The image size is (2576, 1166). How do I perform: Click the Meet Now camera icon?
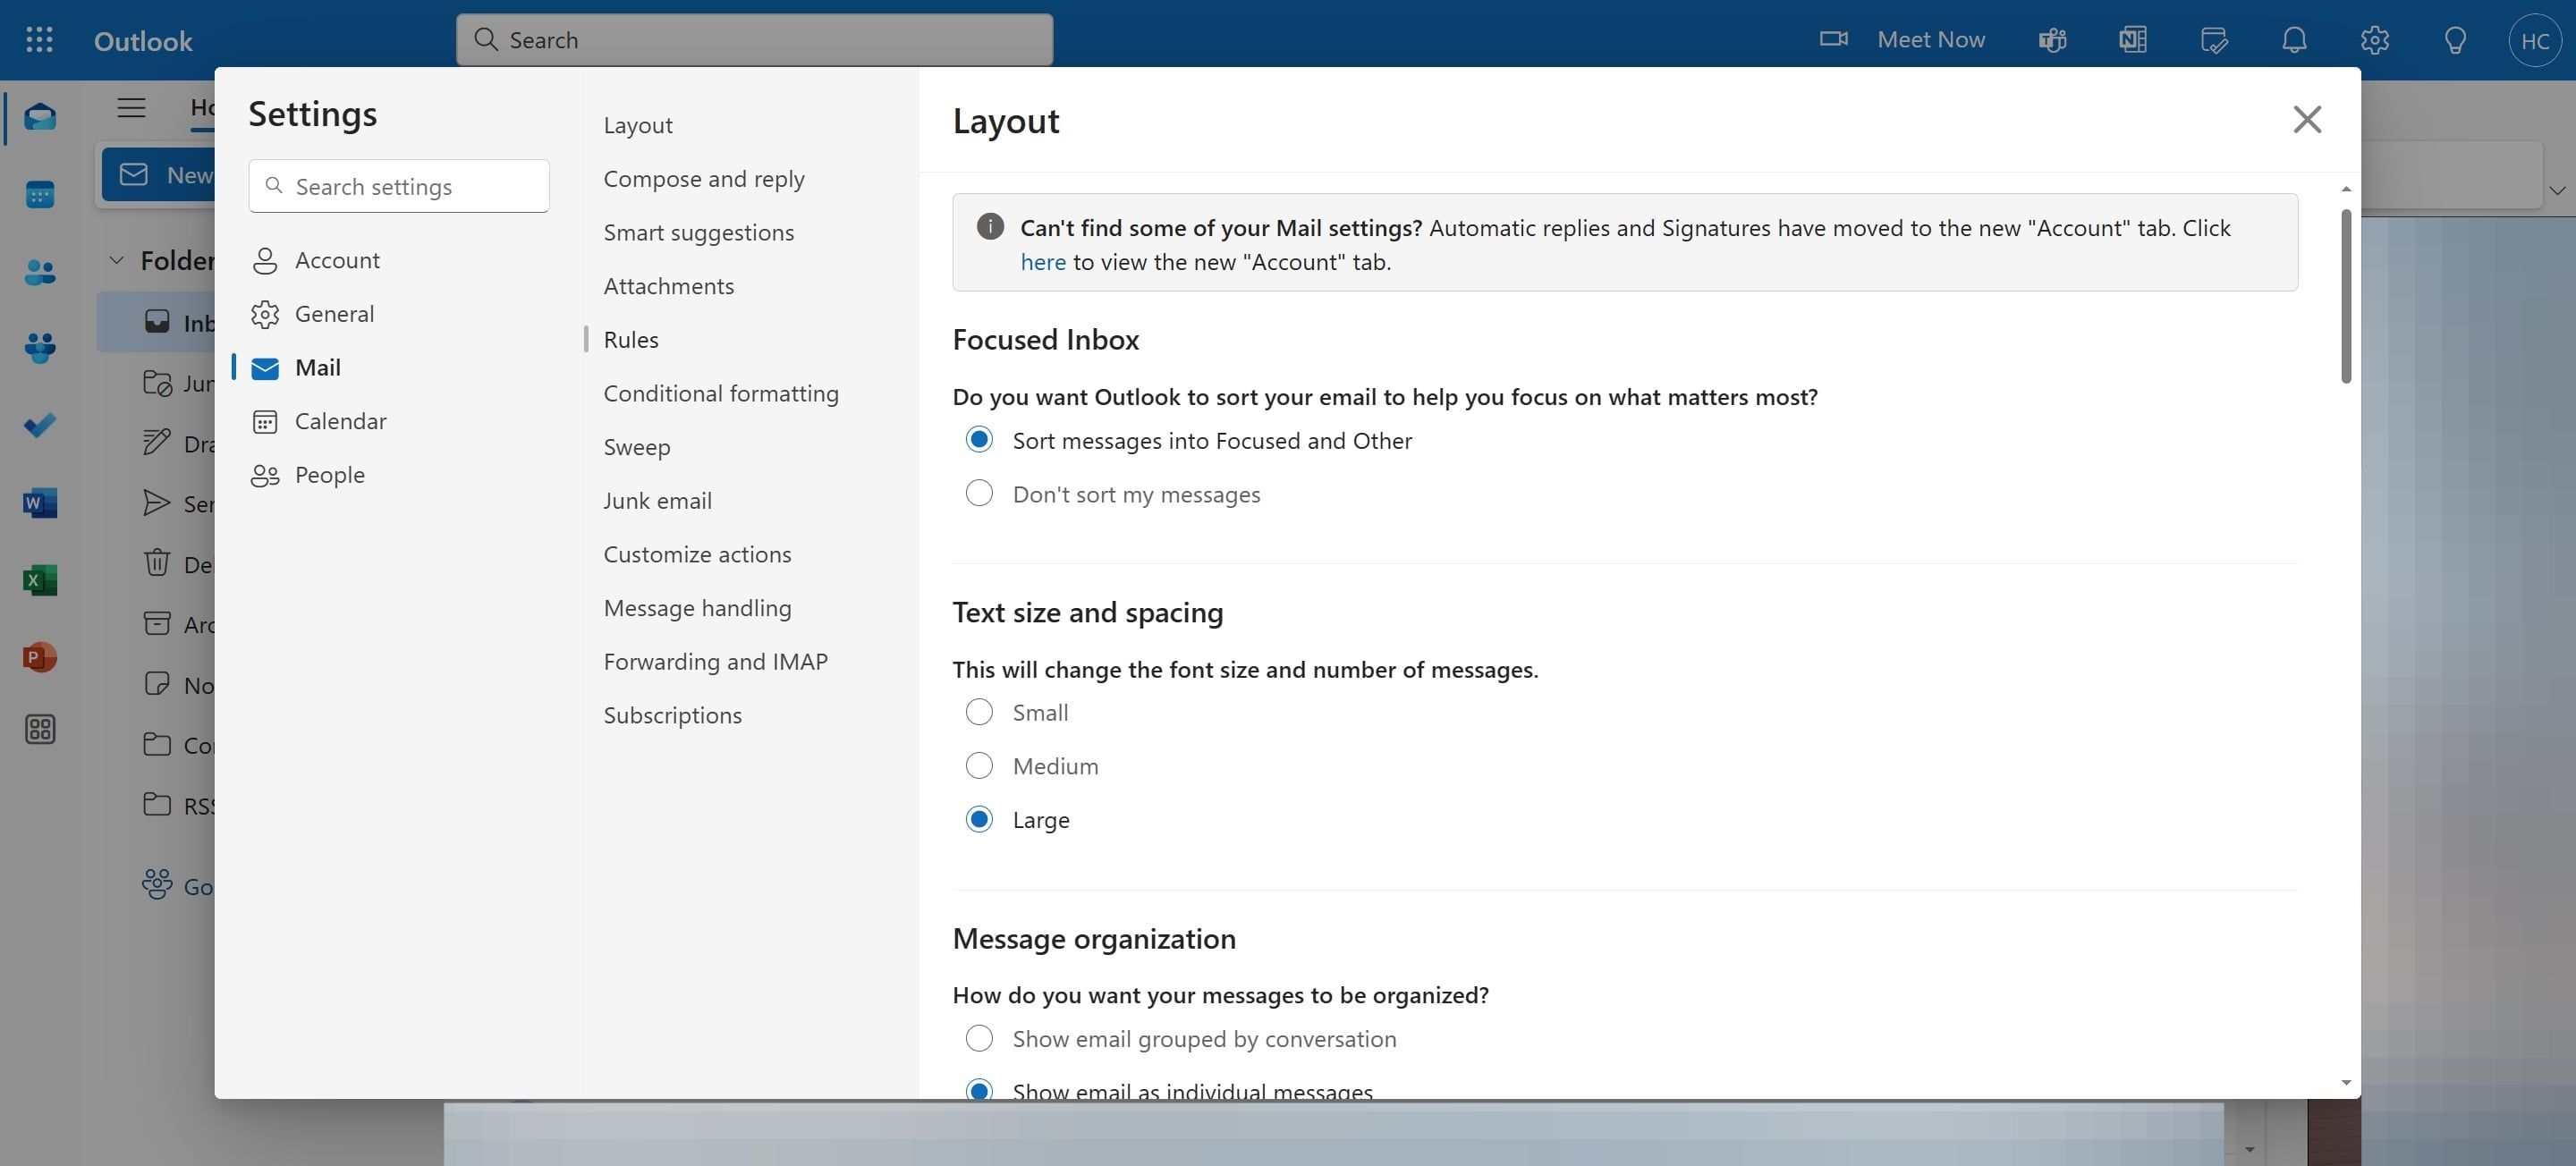pos(1833,39)
